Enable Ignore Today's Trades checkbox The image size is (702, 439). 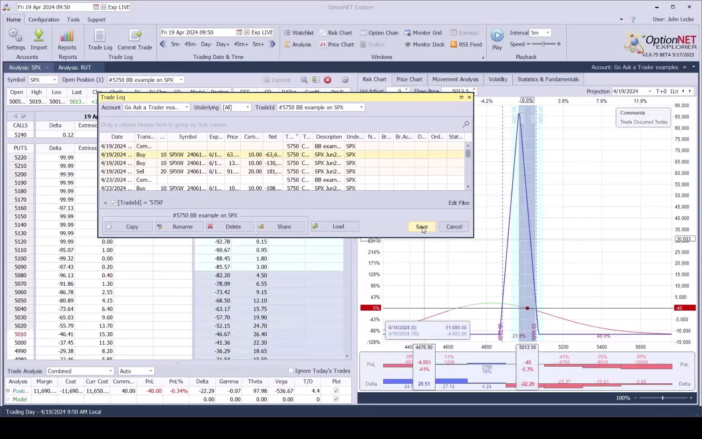[291, 371]
